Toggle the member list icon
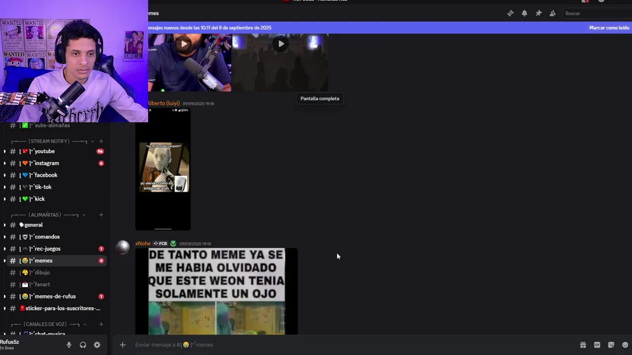 point(553,13)
